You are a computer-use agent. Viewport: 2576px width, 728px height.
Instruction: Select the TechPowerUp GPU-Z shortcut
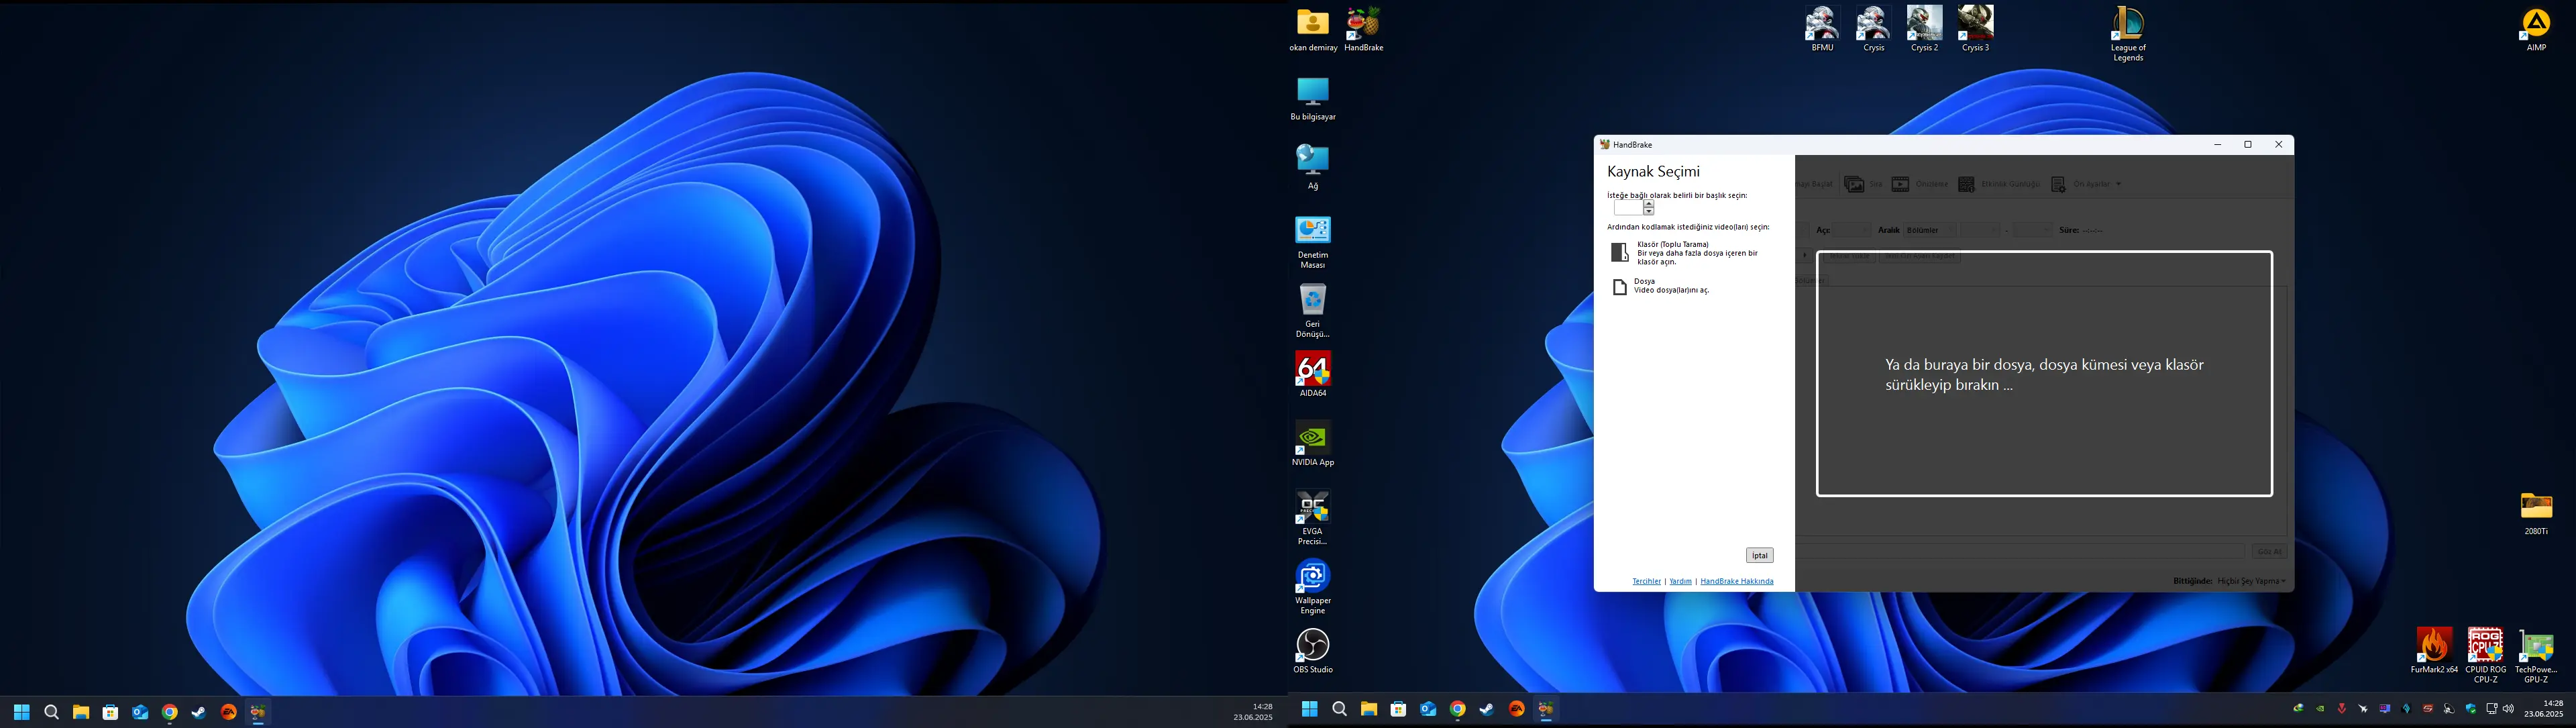tap(2536, 656)
